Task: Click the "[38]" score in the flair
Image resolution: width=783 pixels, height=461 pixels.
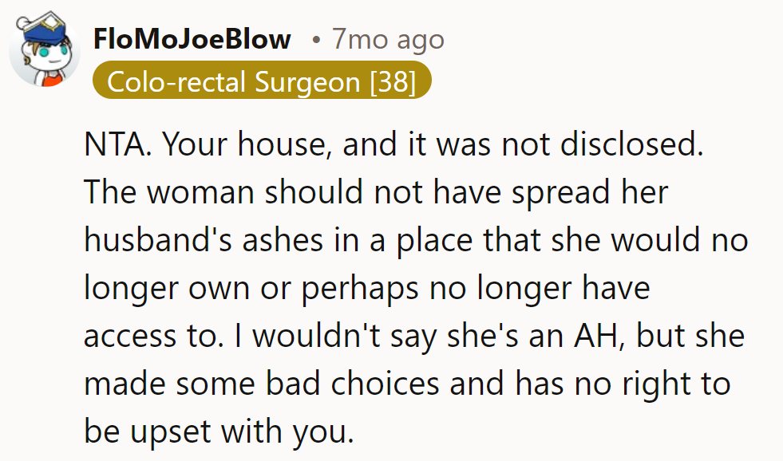Action: [393, 83]
